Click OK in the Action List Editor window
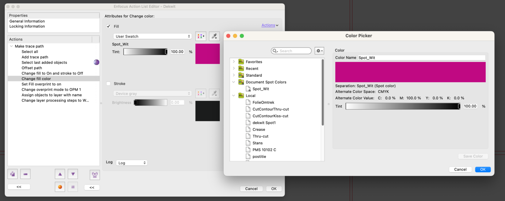The width and height of the screenshot is (505, 201). point(274,188)
